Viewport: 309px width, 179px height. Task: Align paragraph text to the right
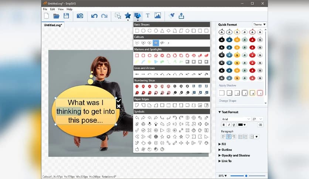pyautogui.click(x=234, y=136)
